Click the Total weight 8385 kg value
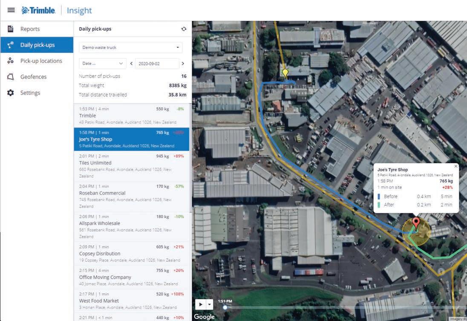Screen dimensions: 467x321 (x=178, y=85)
